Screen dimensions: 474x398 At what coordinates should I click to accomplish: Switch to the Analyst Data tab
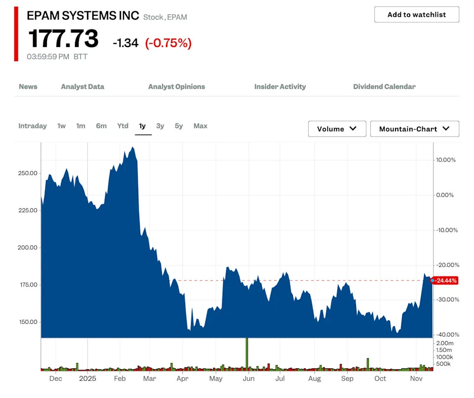pyautogui.click(x=82, y=87)
